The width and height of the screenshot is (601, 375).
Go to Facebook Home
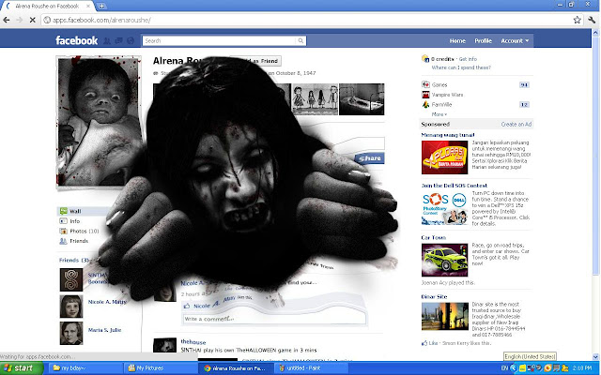(x=457, y=40)
